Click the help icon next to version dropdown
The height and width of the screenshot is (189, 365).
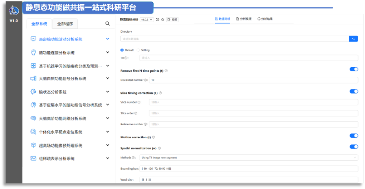pos(157,20)
